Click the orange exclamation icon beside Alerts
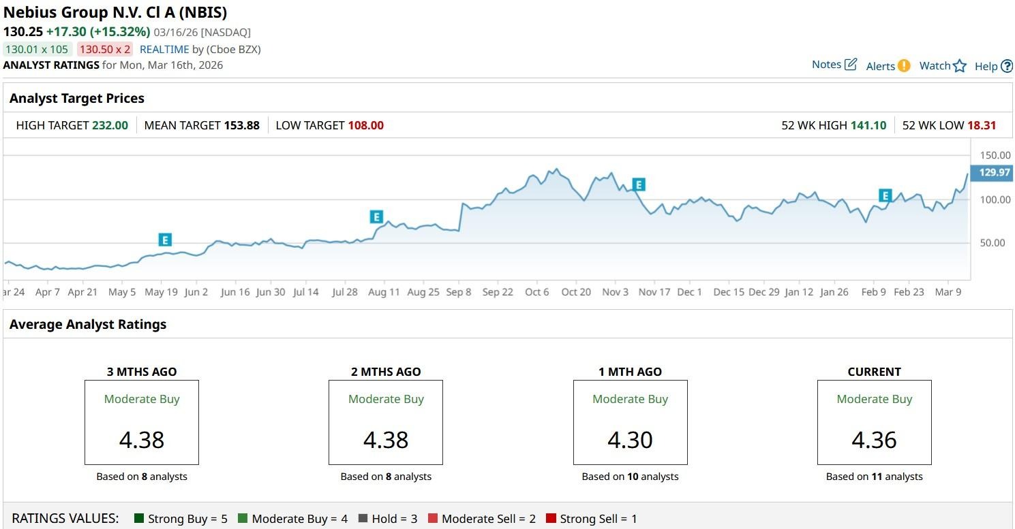1015x529 pixels. tap(904, 66)
